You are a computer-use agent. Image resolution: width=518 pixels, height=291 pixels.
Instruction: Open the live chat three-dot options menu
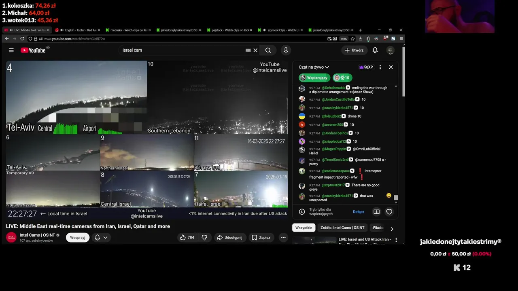(x=380, y=67)
